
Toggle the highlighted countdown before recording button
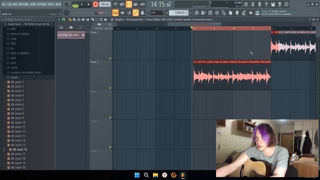[129, 4]
